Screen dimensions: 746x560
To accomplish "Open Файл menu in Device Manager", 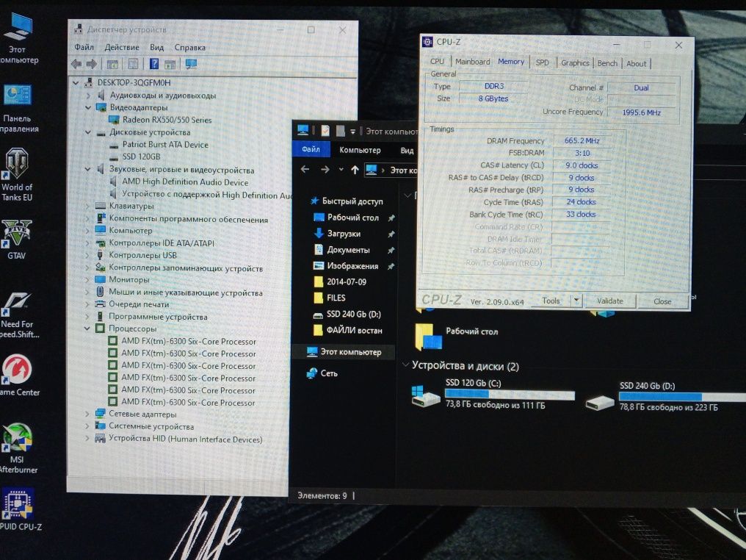I will tap(84, 47).
